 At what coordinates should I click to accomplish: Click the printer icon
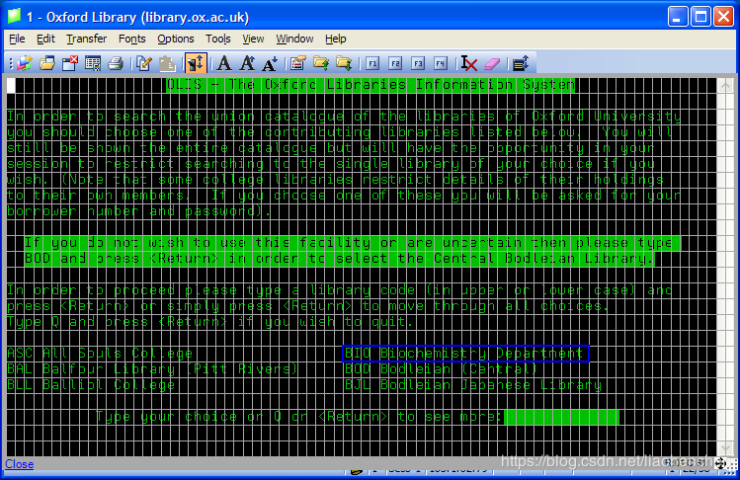coord(116,63)
